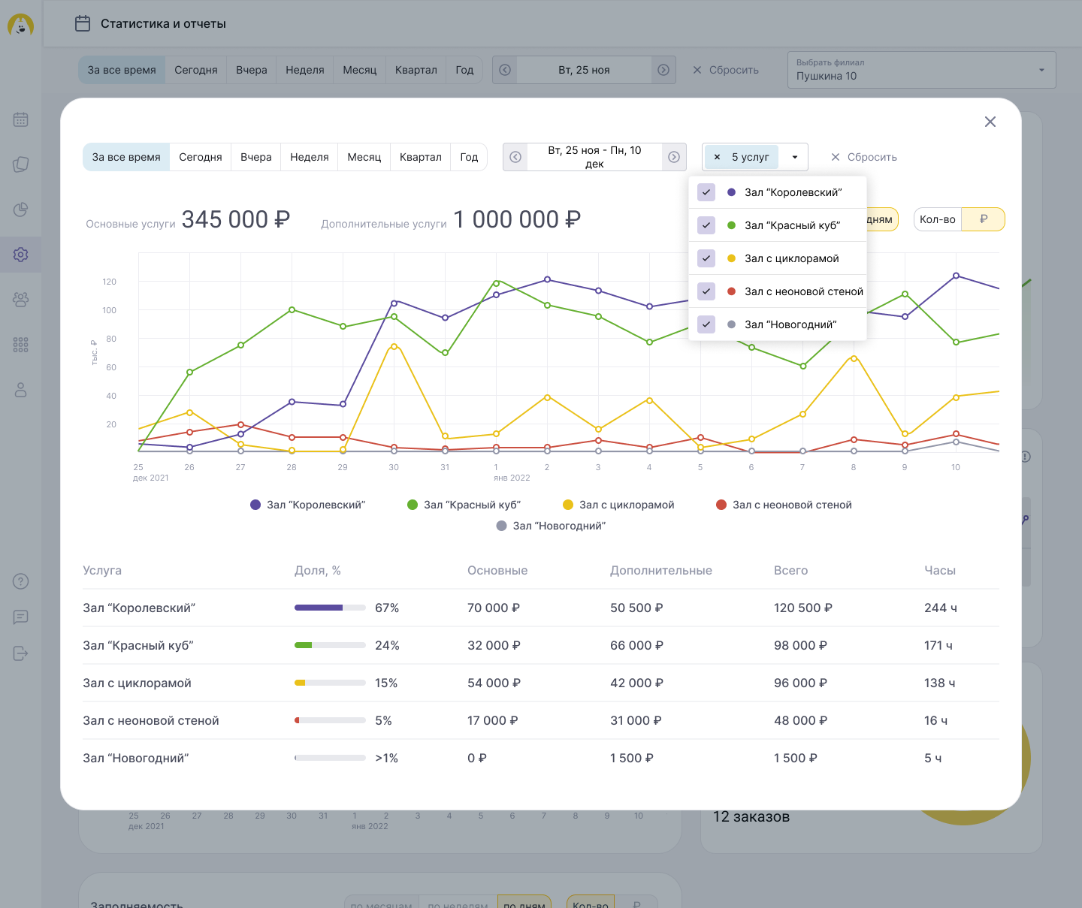Collapse the 5 услуг dropdown arrow

click(x=795, y=157)
